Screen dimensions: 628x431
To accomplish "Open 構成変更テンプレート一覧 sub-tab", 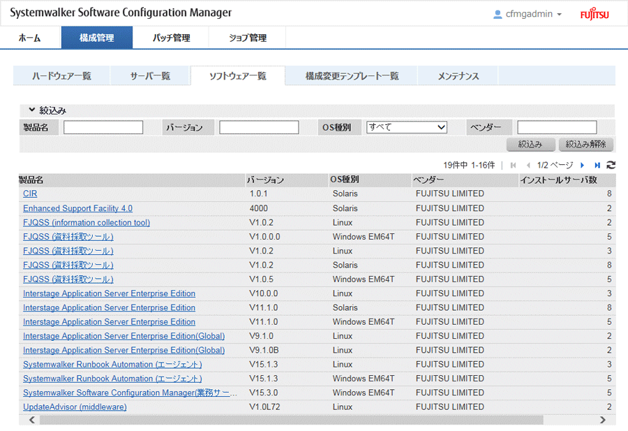I will coord(352,75).
